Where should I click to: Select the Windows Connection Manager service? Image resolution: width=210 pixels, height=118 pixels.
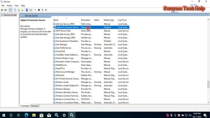[91, 103]
